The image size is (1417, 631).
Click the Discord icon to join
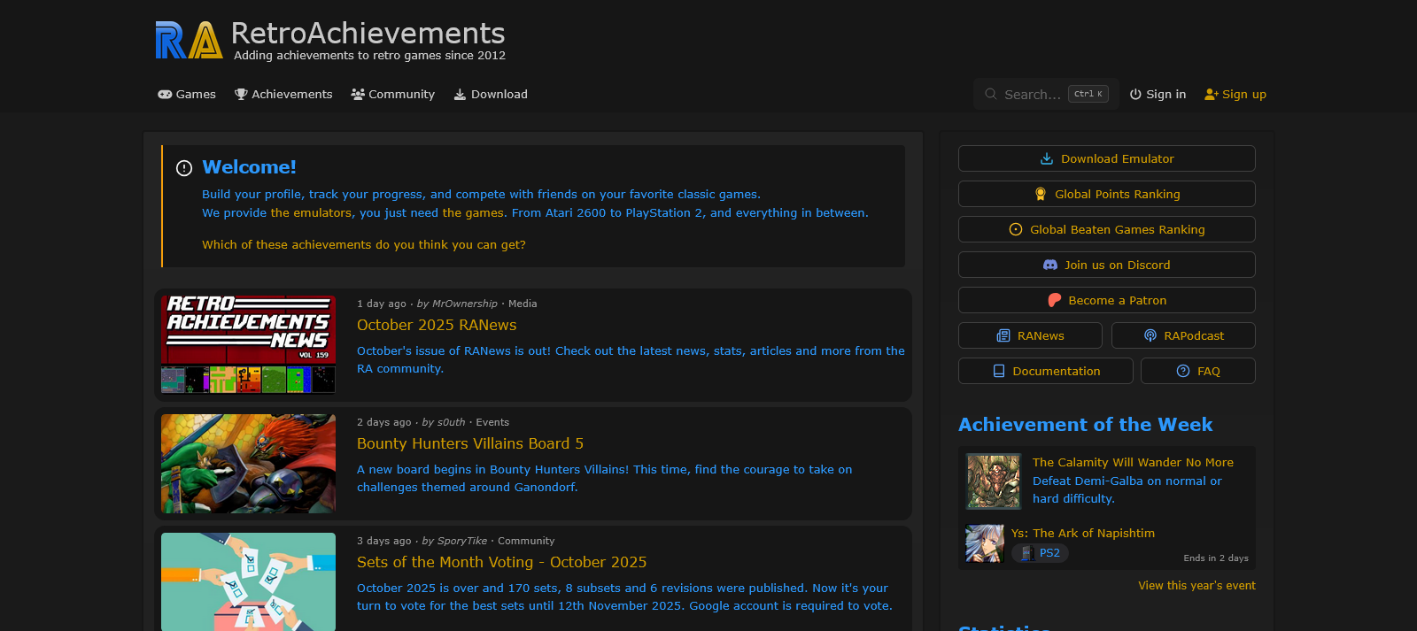coord(1050,265)
